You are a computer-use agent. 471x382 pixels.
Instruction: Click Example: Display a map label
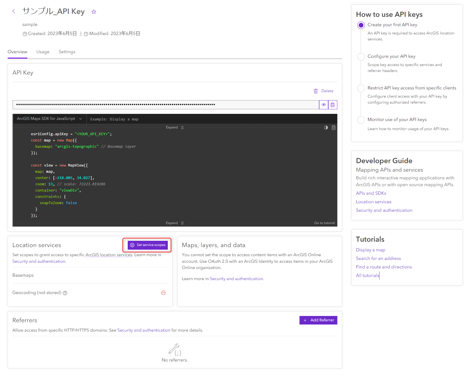pyautogui.click(x=114, y=119)
